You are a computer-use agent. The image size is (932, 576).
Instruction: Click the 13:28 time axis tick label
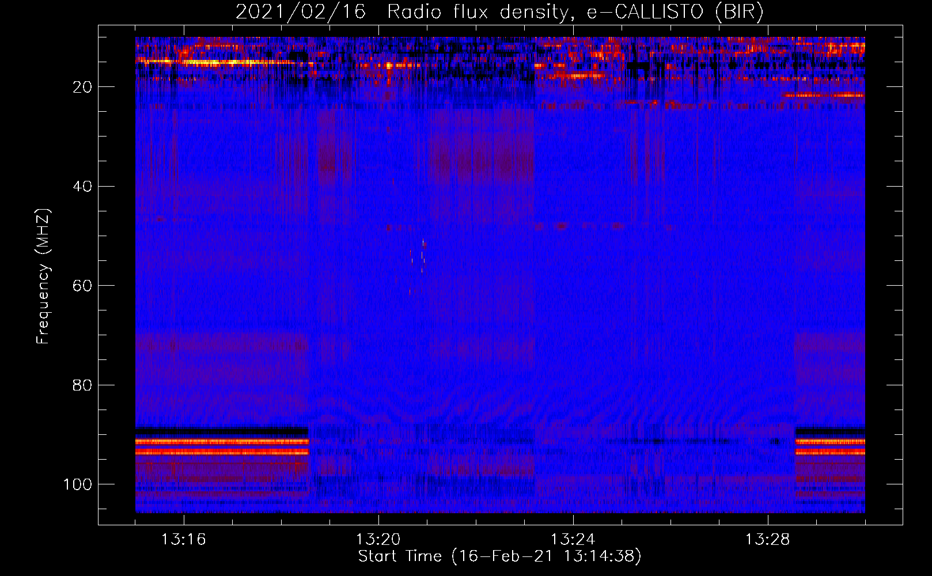[x=768, y=540]
